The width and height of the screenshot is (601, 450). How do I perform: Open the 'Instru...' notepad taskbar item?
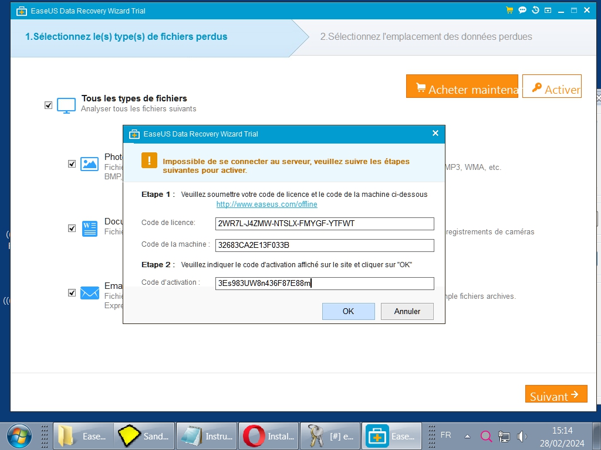click(x=207, y=436)
